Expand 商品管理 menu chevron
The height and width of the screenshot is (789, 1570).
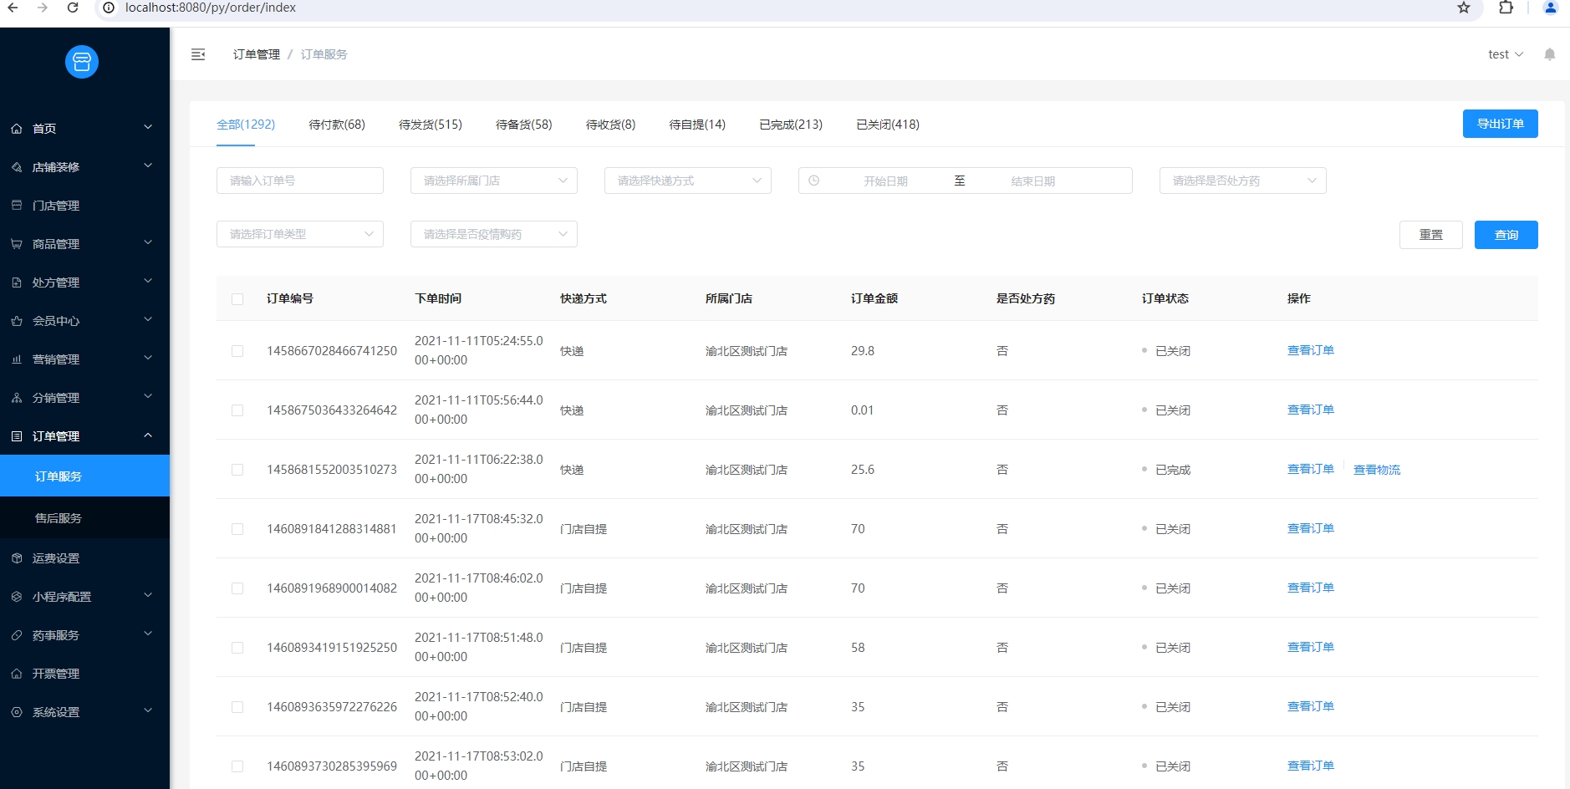click(x=148, y=243)
